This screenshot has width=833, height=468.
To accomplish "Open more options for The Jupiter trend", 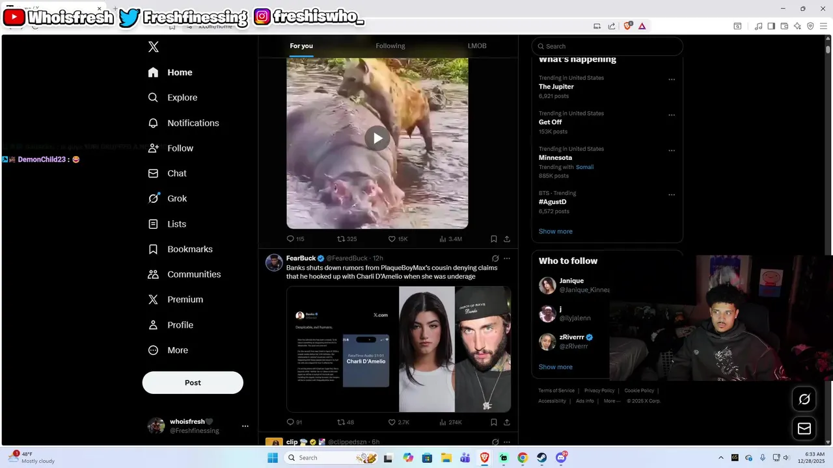I will (x=672, y=79).
